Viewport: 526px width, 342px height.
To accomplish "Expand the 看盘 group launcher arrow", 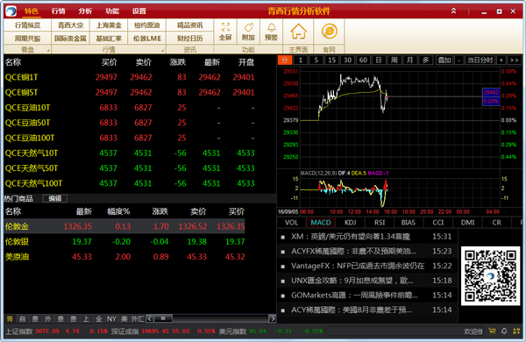I will pyautogui.click(x=48, y=51).
